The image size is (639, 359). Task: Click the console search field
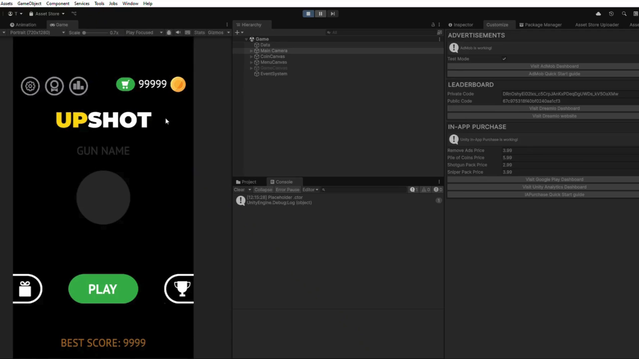point(364,189)
